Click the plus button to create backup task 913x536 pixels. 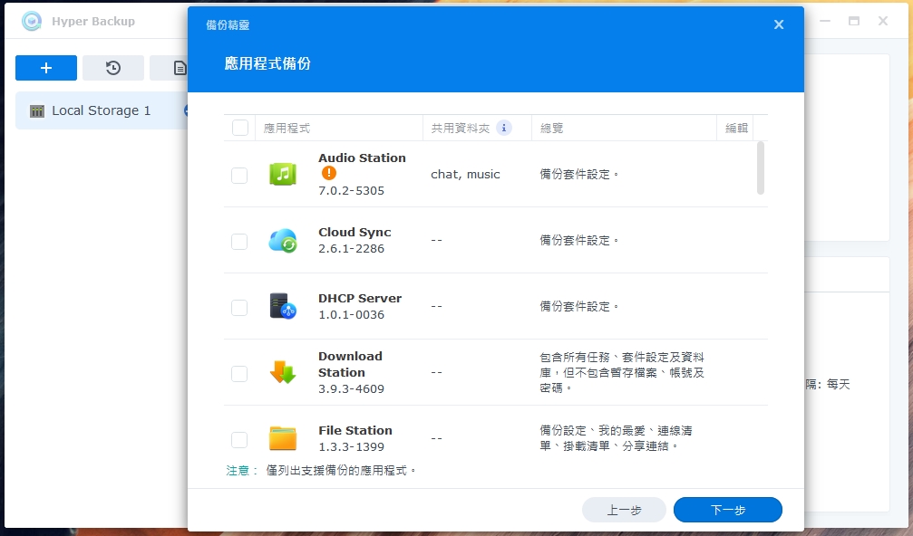(46, 68)
